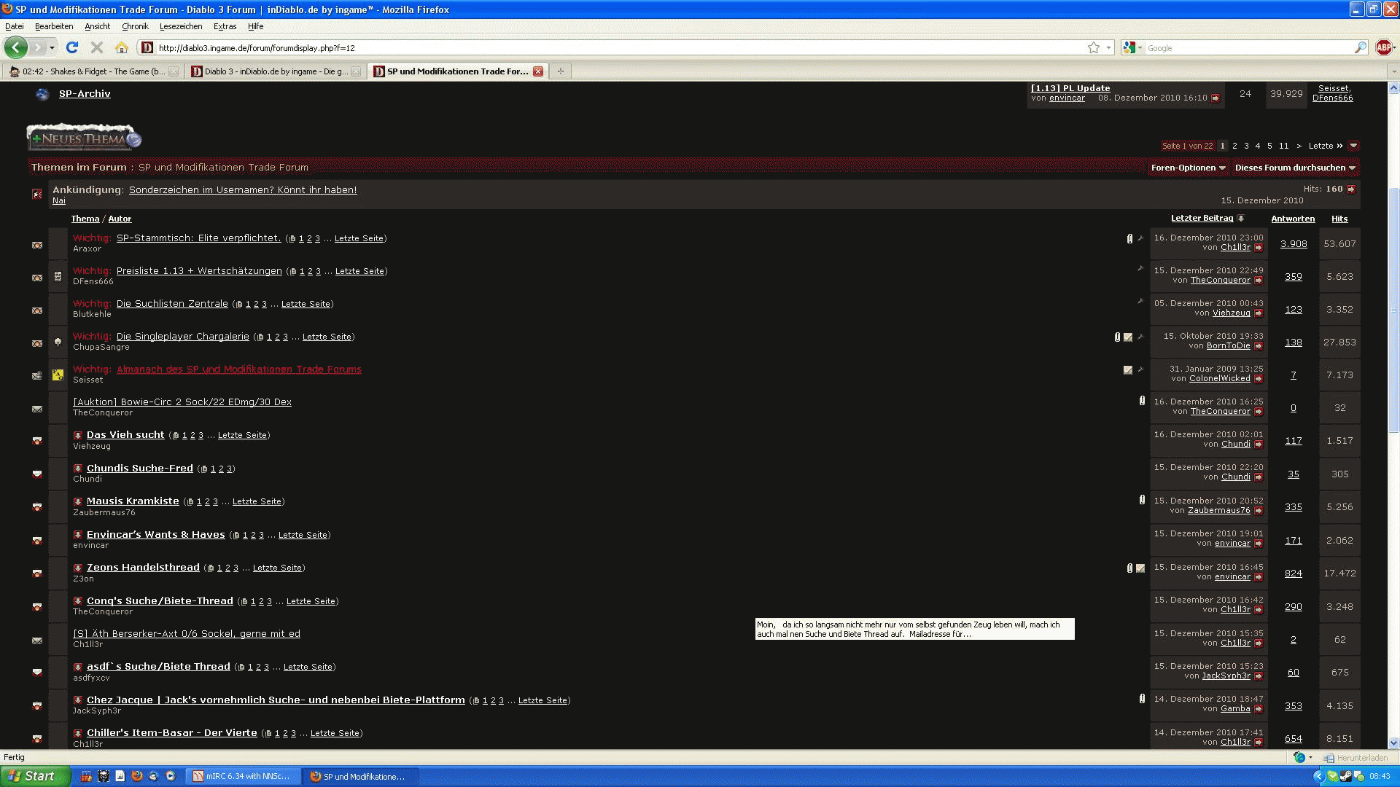Open the browser home page icon

(122, 47)
